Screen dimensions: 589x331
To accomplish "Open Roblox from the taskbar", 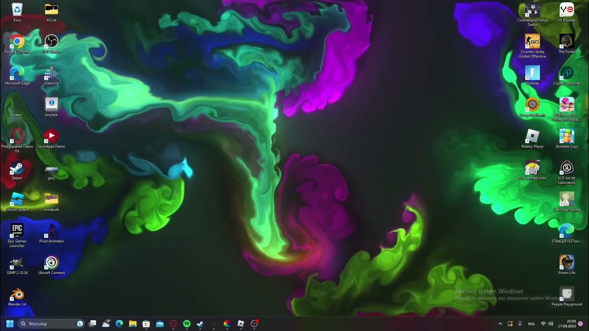I will (240, 324).
